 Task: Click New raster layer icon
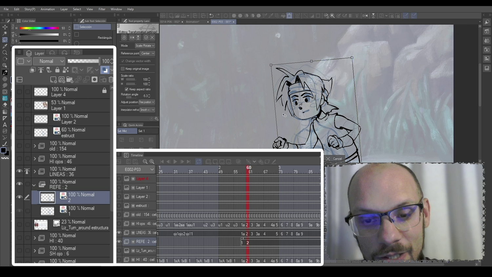tap(53, 79)
